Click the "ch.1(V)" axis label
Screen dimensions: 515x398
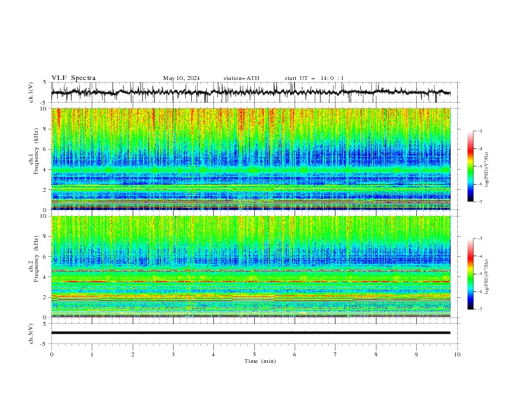tap(31, 92)
